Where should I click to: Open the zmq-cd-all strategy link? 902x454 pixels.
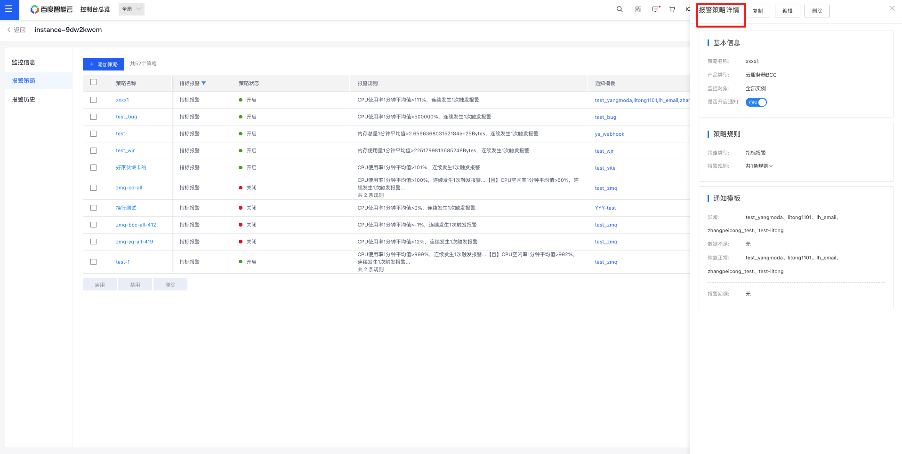(129, 188)
